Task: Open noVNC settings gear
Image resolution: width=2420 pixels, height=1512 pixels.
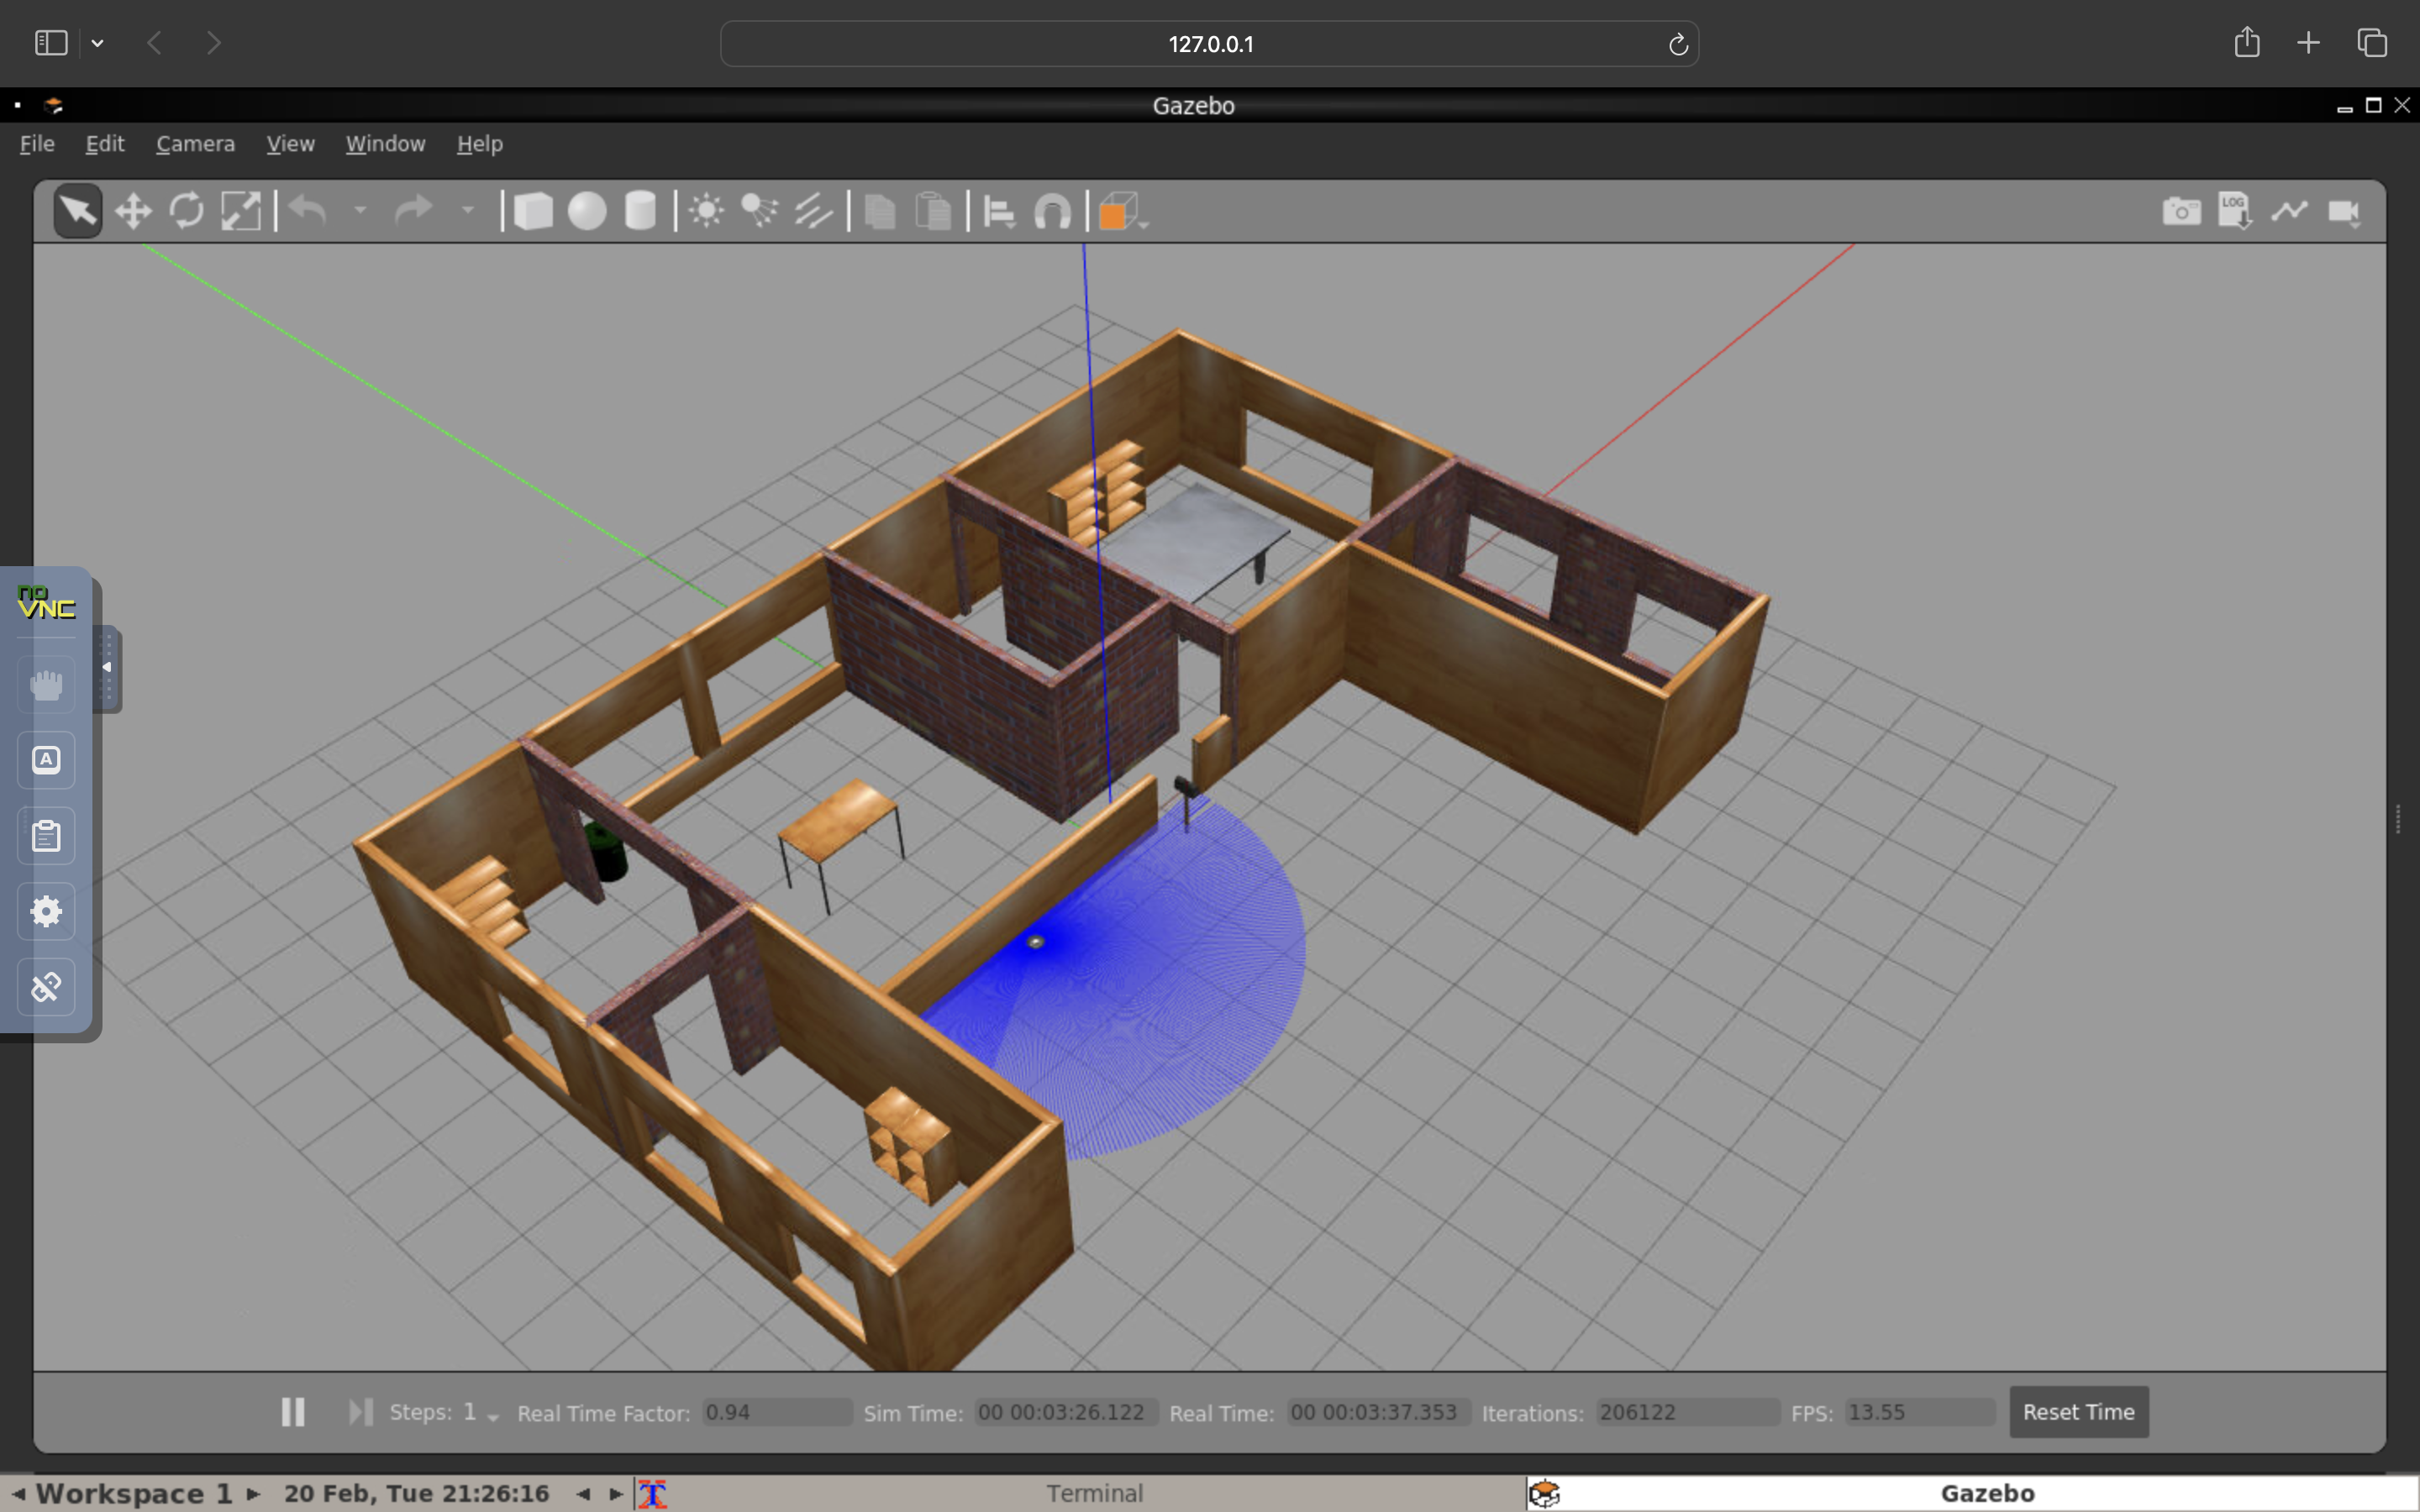Action: [46, 911]
